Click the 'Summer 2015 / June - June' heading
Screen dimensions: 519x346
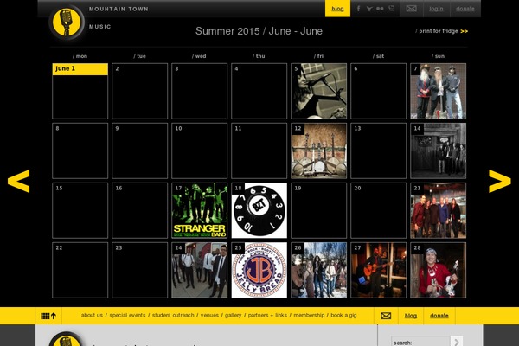259,31
